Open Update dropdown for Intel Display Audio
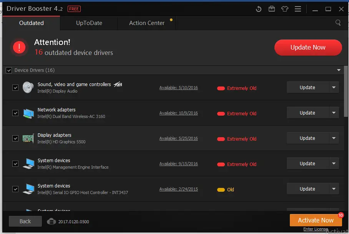Image resolution: width=349 pixels, height=234 pixels. point(334,88)
